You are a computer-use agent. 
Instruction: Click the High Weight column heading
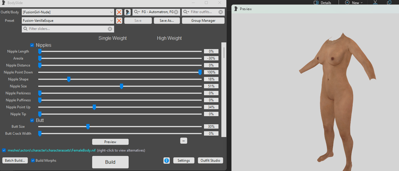(169, 38)
